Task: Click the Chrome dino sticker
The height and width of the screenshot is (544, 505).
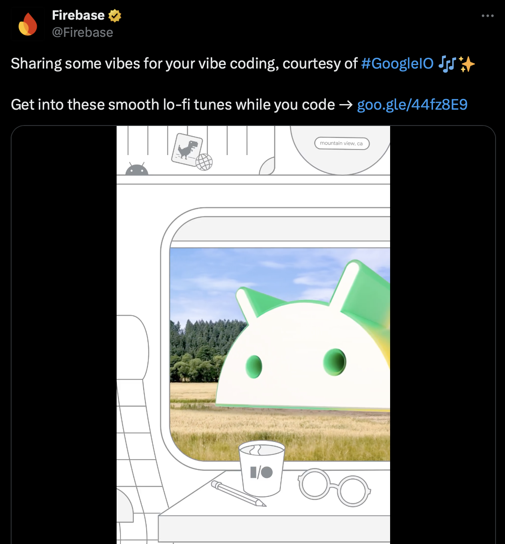Action: pyautogui.click(x=187, y=149)
